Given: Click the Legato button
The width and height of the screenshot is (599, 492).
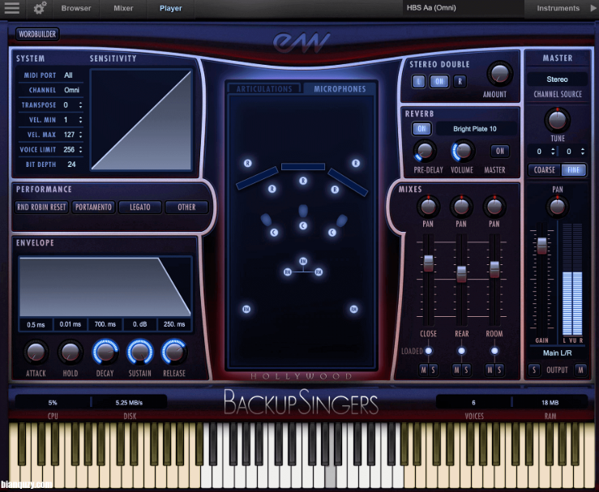Looking at the screenshot, I should pos(139,207).
